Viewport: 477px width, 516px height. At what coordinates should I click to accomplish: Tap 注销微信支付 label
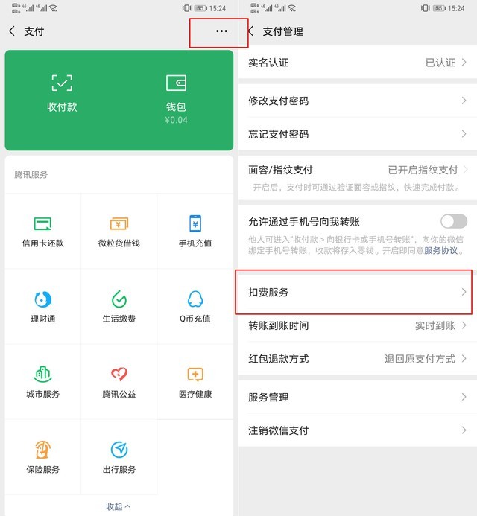point(279,430)
